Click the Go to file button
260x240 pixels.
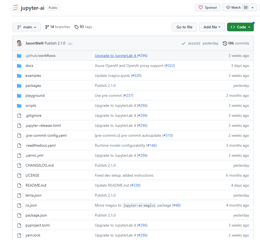(184, 27)
